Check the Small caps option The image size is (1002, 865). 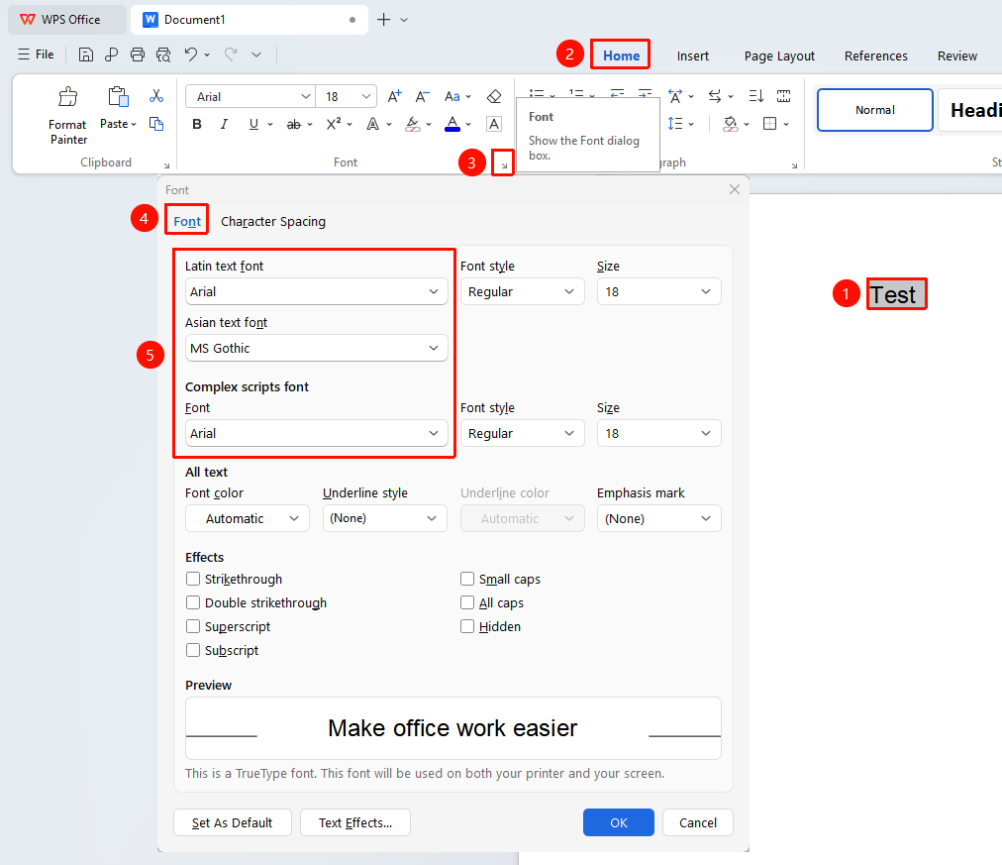467,579
